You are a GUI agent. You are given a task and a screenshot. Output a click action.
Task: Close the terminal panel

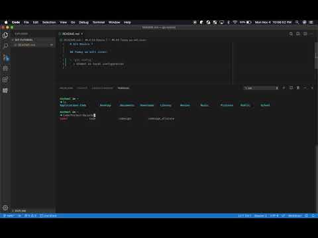(x=312, y=88)
